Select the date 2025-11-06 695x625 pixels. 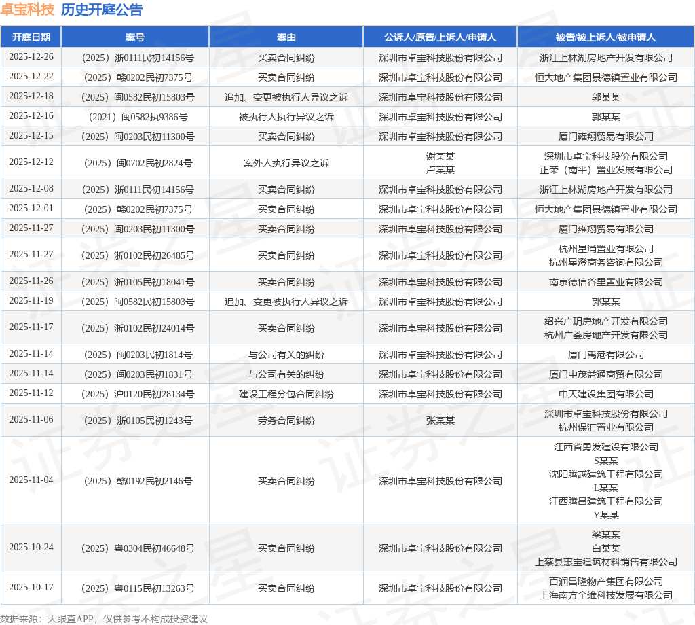click(31, 420)
